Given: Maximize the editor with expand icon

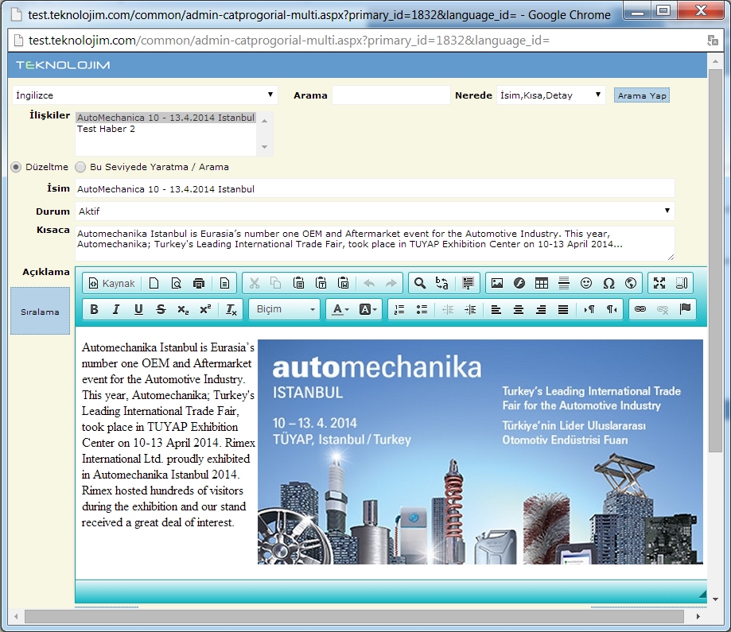Looking at the screenshot, I should [659, 283].
